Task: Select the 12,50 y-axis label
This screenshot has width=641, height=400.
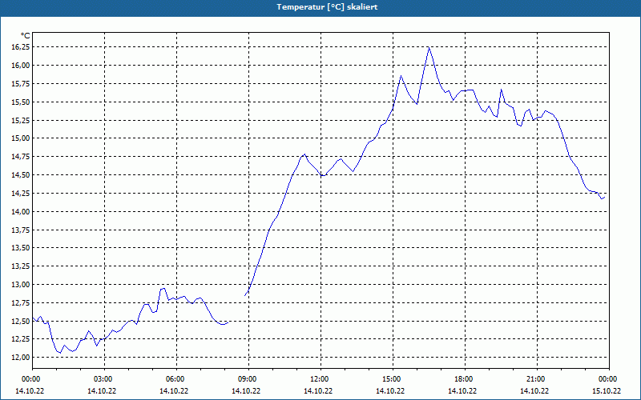Action: point(21,321)
